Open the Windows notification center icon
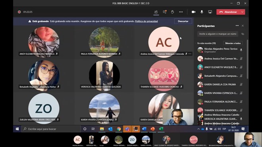Image resolution: width=262 pixels, height=147 pixels. click(243, 129)
